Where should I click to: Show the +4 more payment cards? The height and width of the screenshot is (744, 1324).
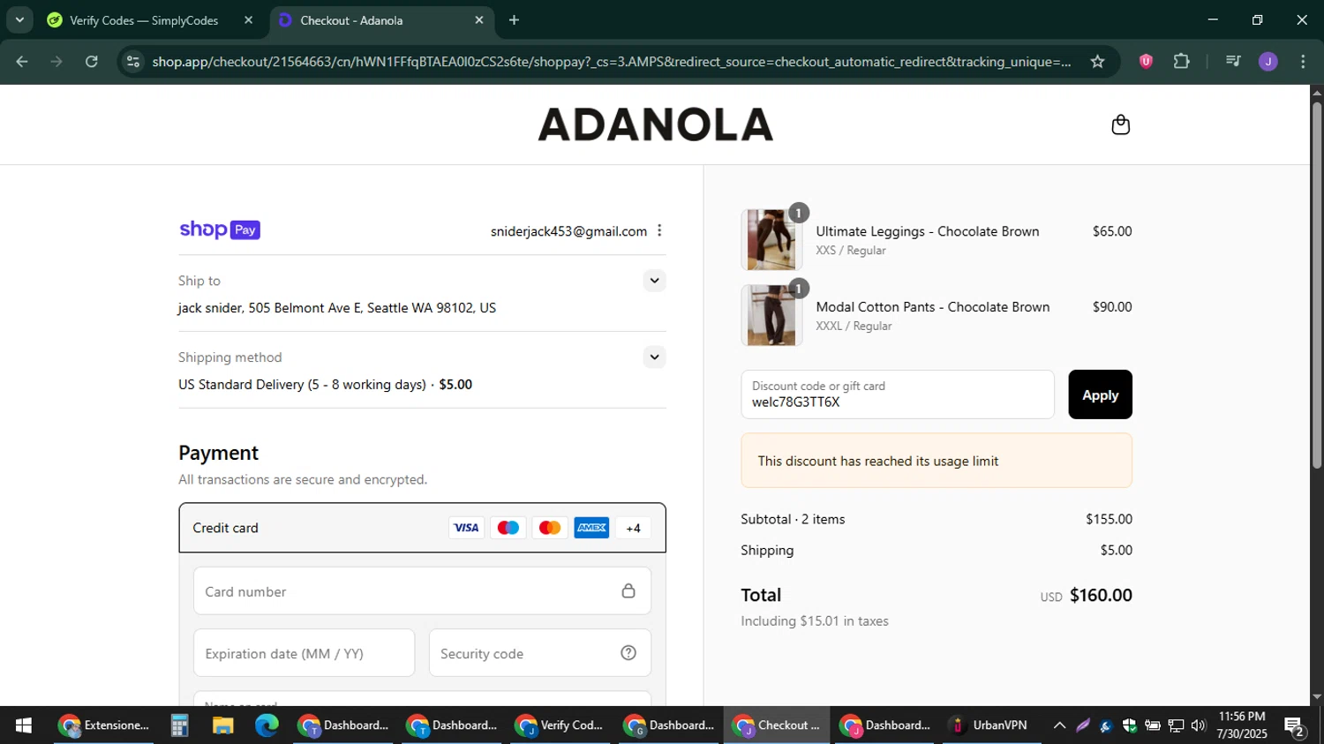[x=633, y=528]
